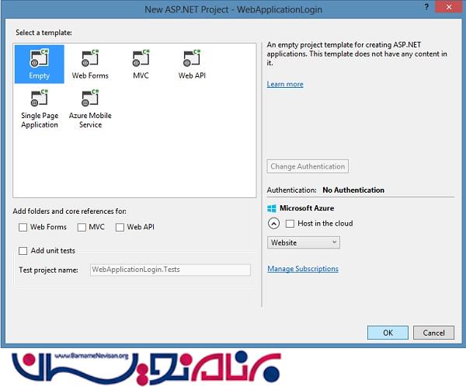Select the Empty project template

40,64
